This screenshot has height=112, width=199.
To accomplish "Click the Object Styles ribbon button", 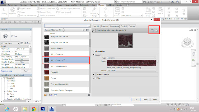I will tap(24, 9).
